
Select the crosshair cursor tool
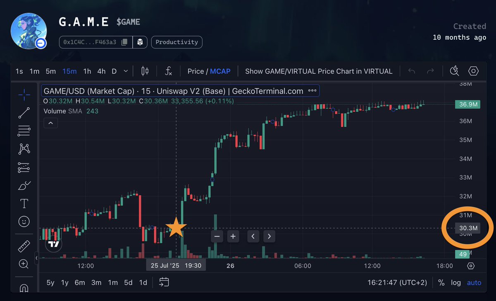coord(24,94)
